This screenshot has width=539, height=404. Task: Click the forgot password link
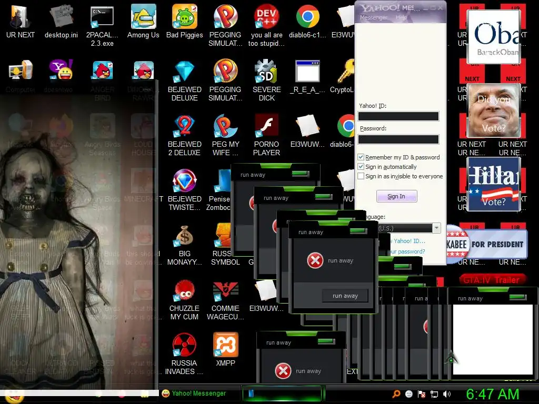407,251
